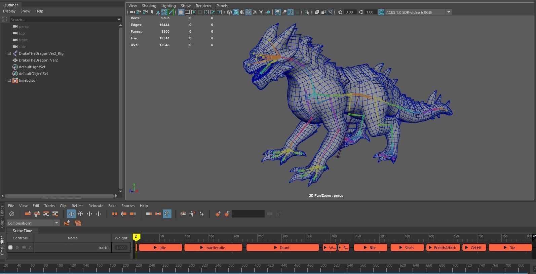Select the Bite clip
536x274 pixels.
tap(371, 248)
